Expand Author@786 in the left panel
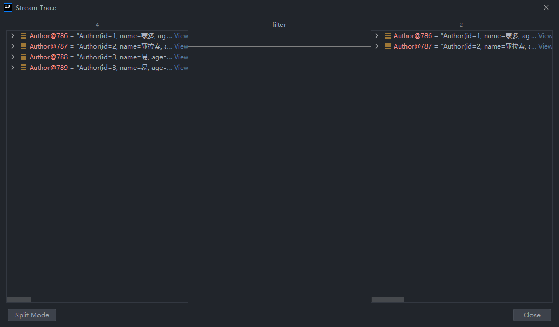The height and width of the screenshot is (327, 559). 13,36
